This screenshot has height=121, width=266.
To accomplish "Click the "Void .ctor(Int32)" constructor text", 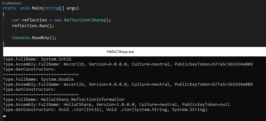I will (81, 110).
